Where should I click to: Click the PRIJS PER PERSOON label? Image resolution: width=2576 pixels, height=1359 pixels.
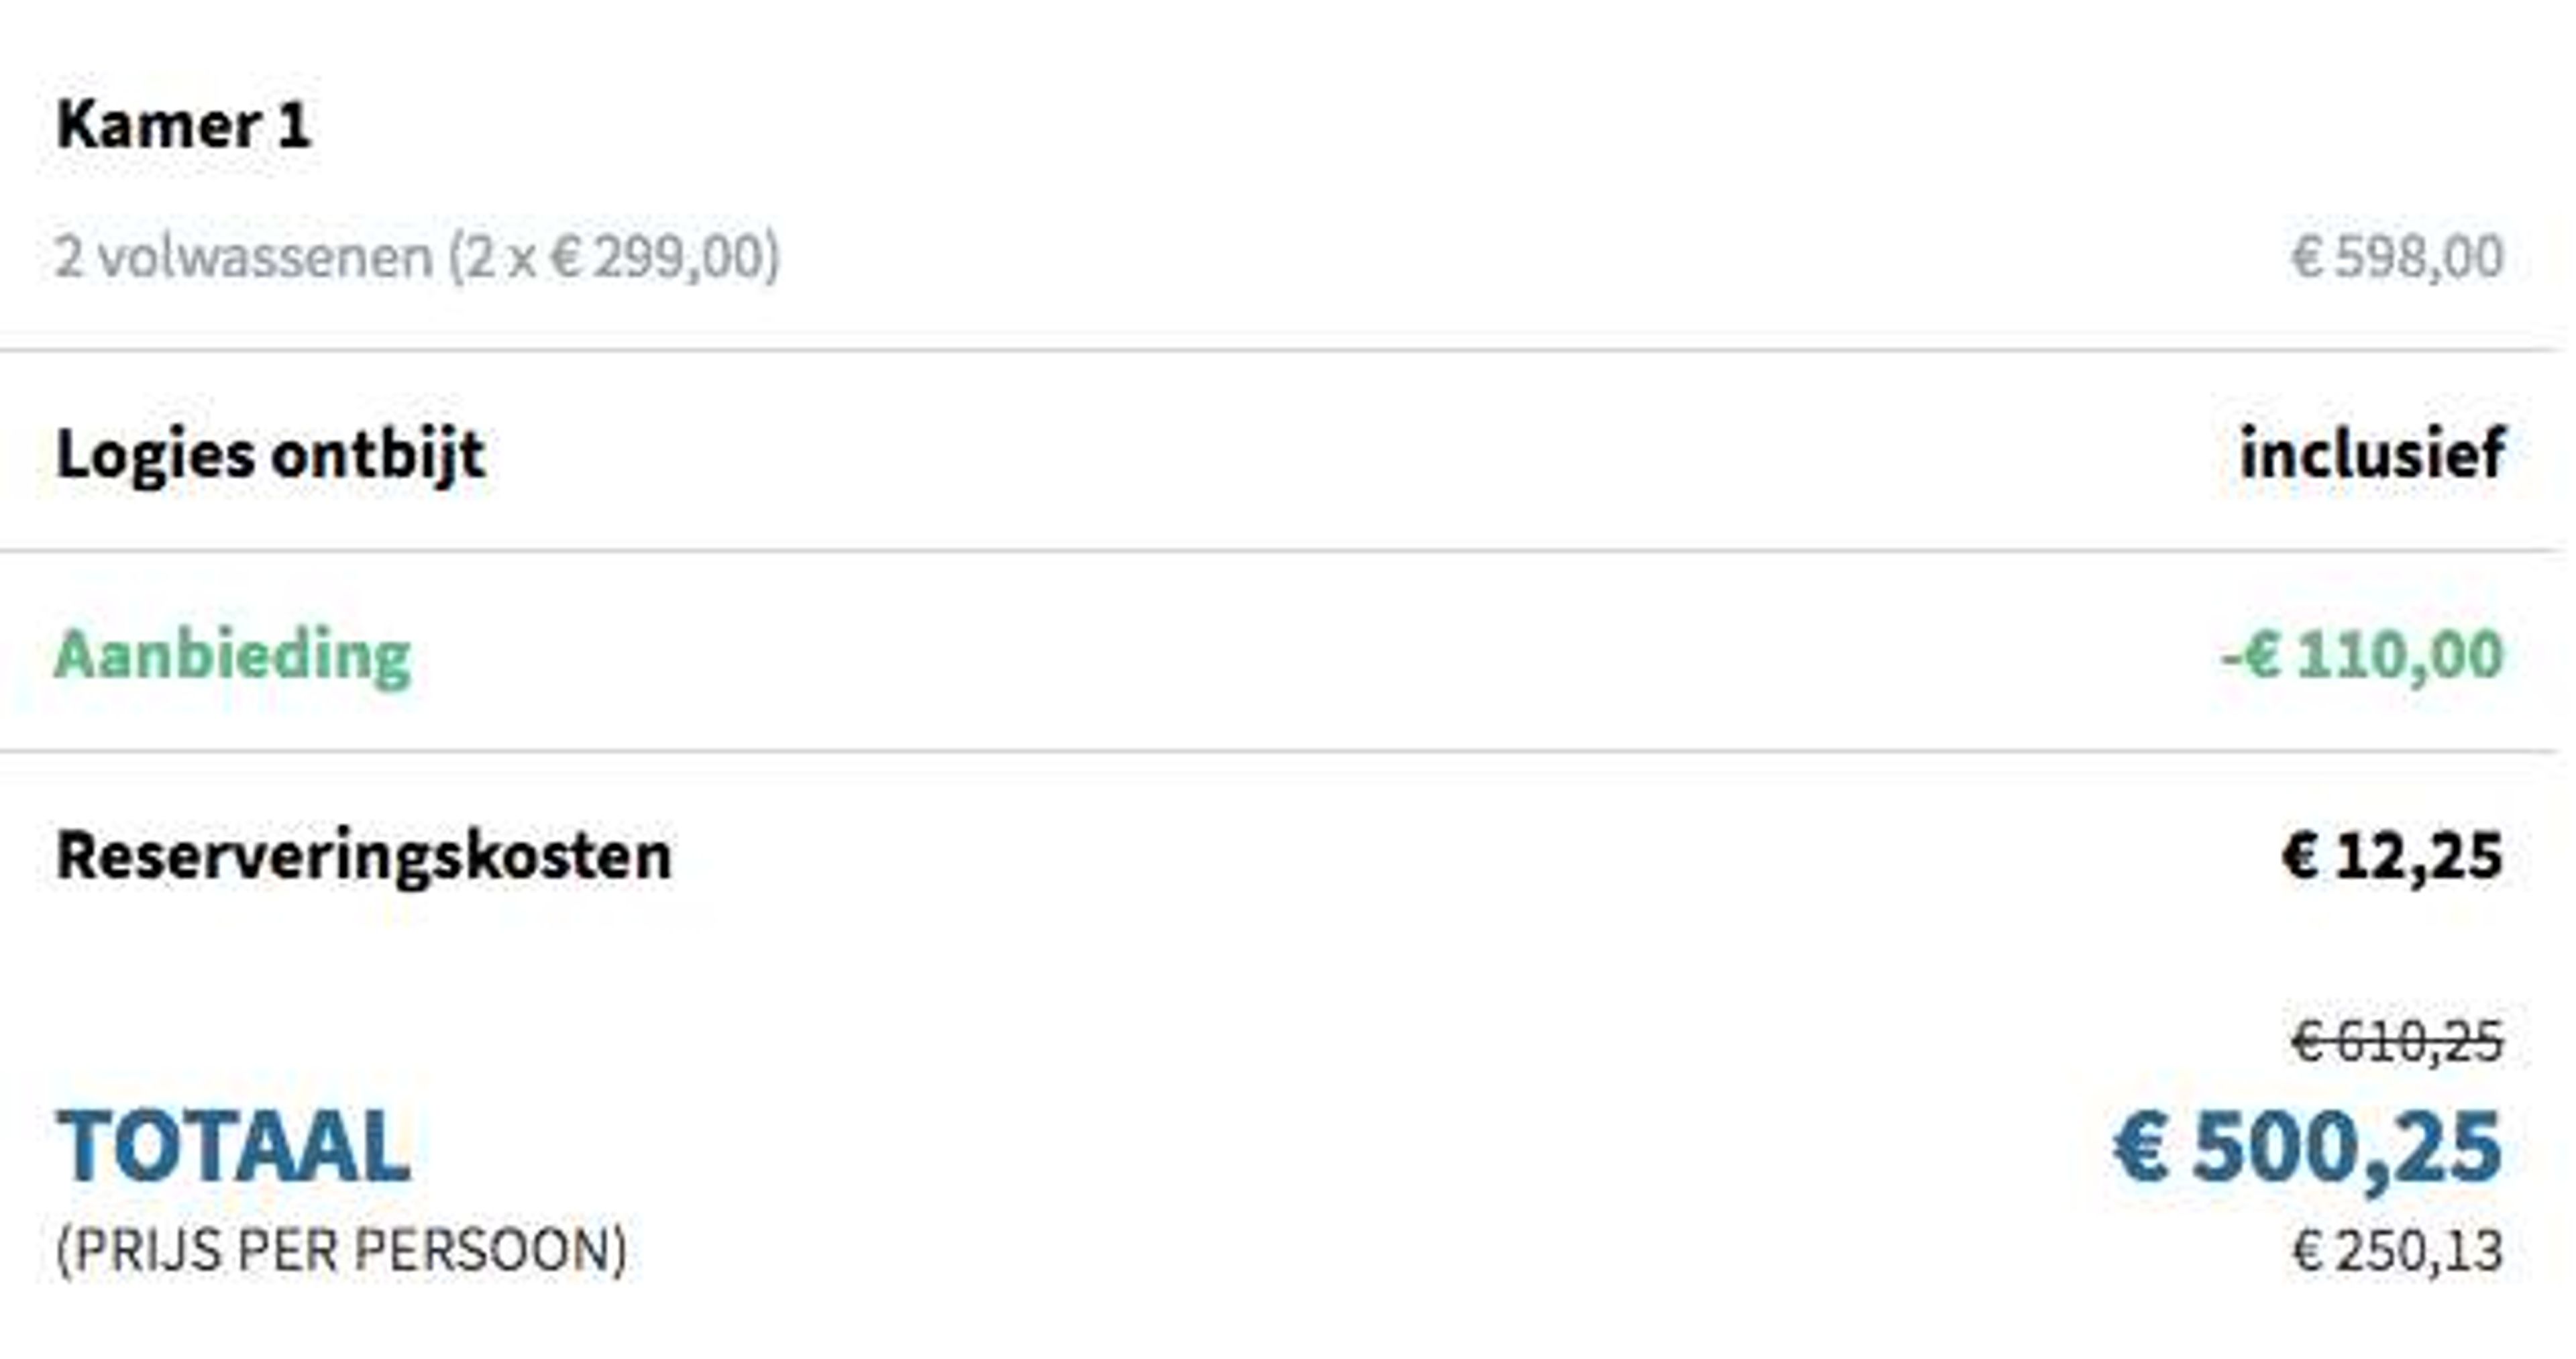tap(342, 1250)
